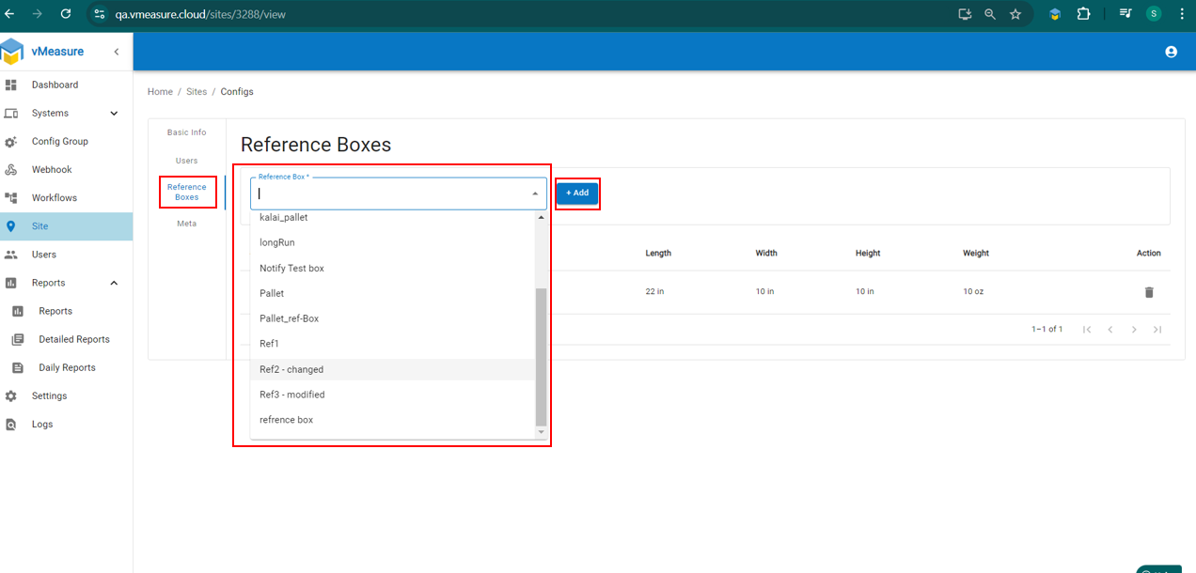This screenshot has width=1196, height=573.
Task: Bookmark this page with the star icon
Action: pyautogui.click(x=1015, y=14)
